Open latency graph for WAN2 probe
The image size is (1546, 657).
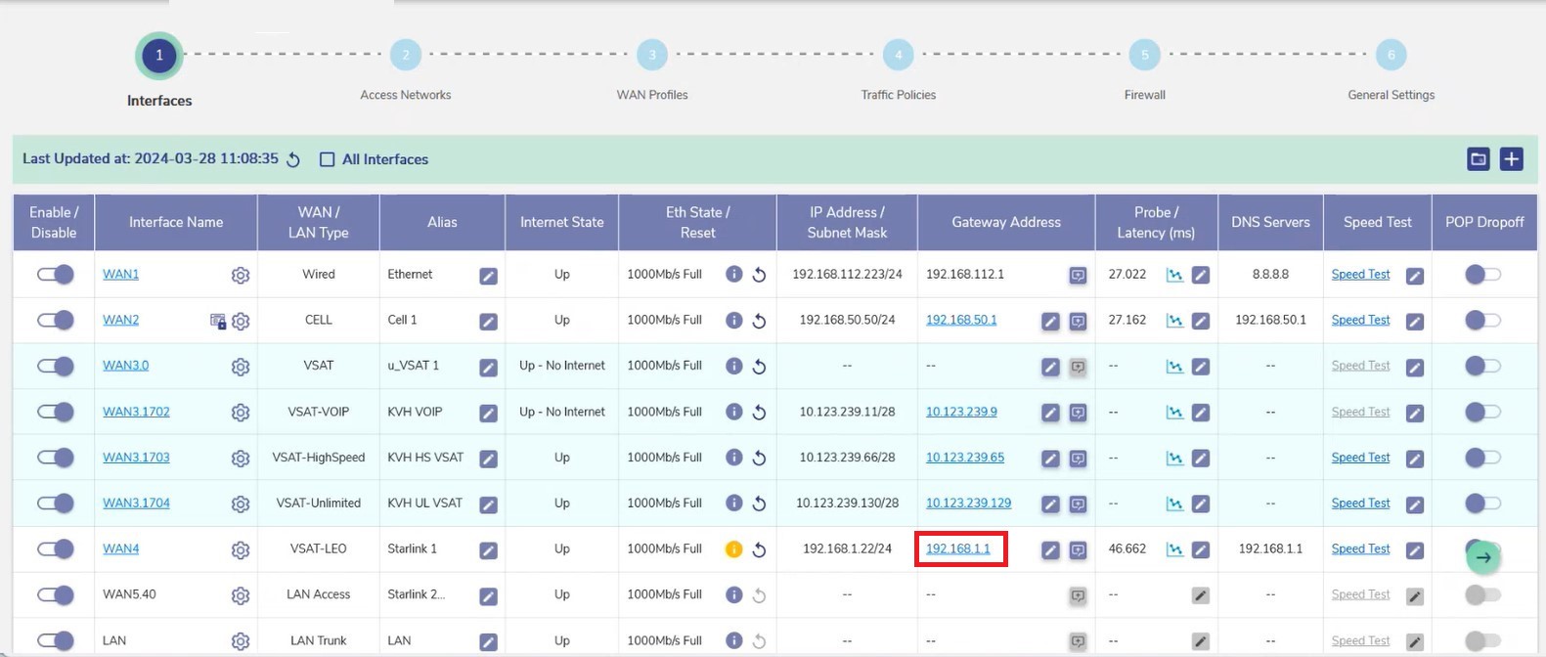[1174, 321]
